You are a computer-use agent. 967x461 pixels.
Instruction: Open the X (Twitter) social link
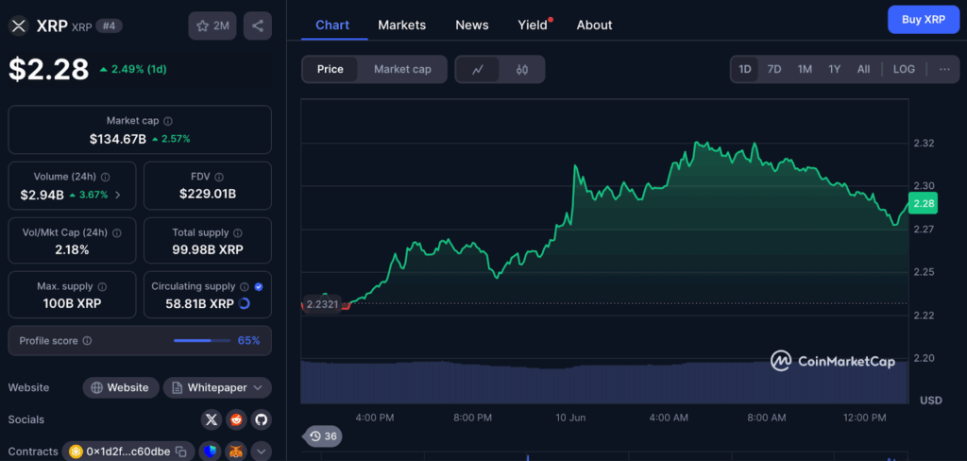(212, 419)
